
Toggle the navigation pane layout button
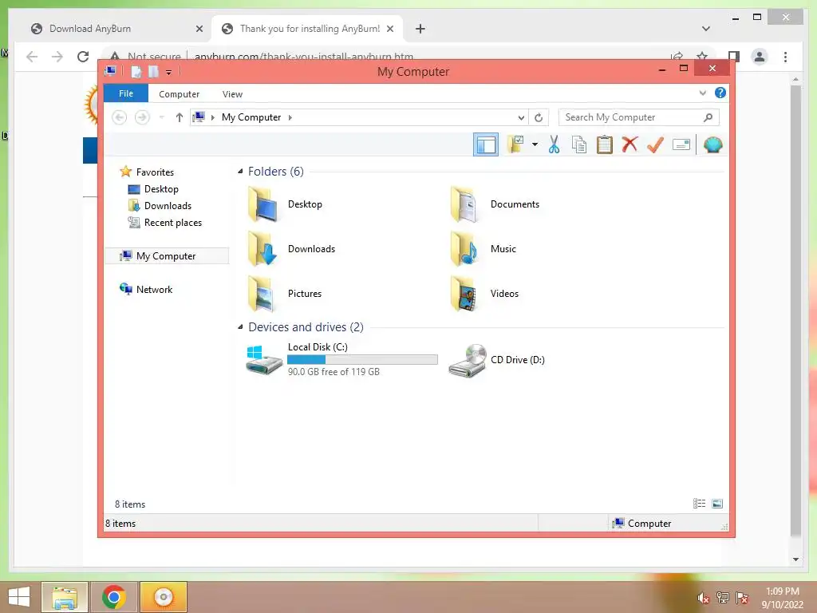coord(486,145)
